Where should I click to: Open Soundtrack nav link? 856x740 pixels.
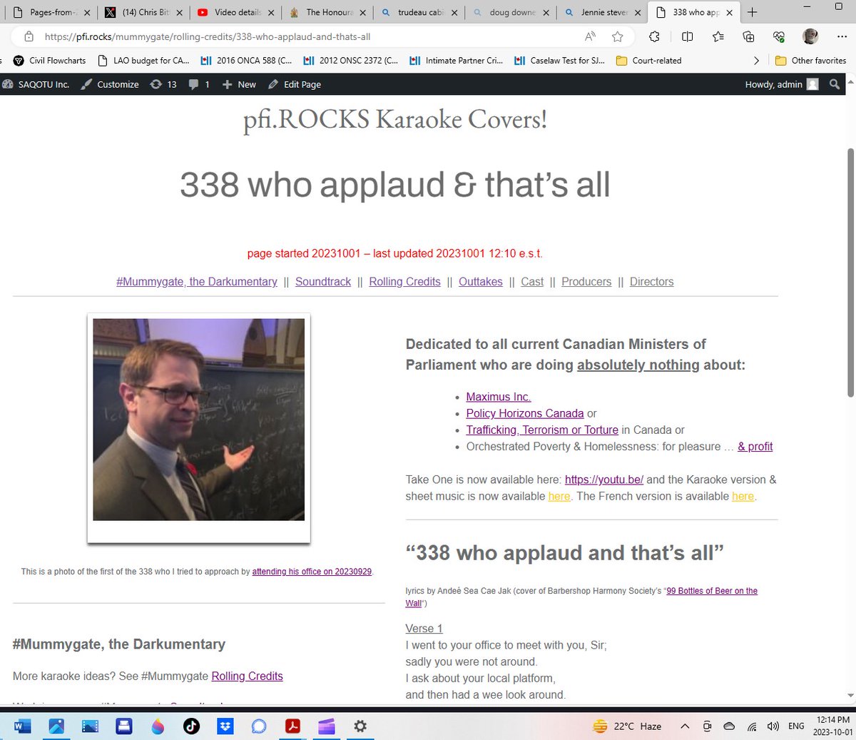pos(323,282)
